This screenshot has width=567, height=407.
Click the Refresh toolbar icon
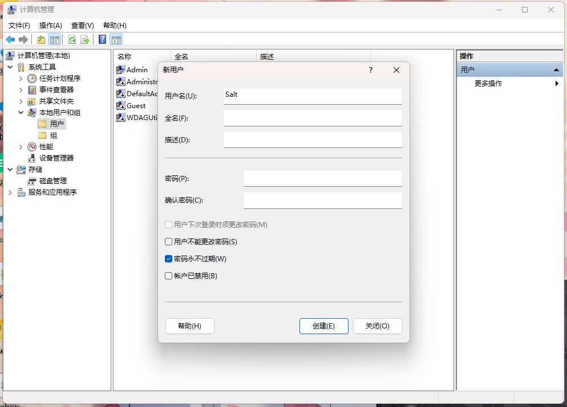(x=72, y=39)
